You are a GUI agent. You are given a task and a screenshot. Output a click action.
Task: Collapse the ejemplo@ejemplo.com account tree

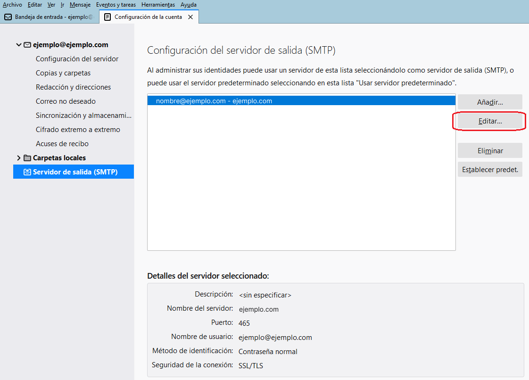(x=19, y=45)
